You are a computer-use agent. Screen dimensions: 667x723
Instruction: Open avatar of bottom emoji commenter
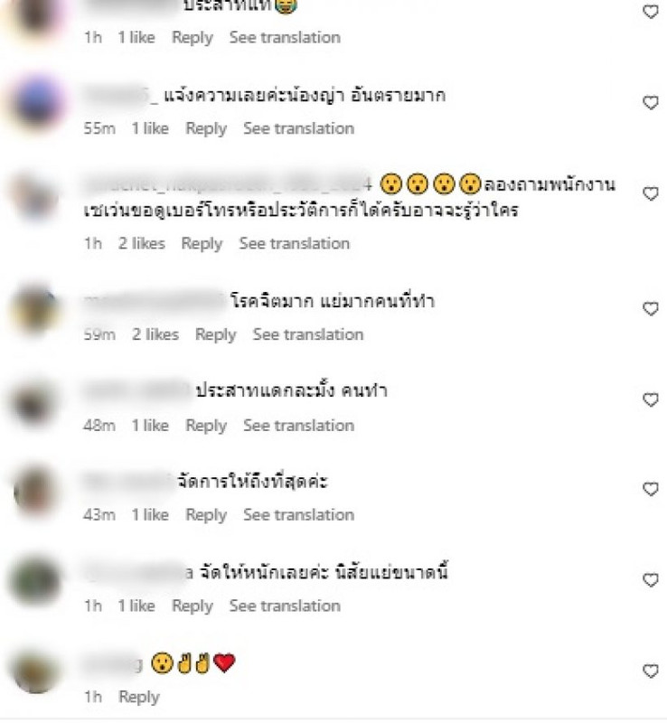[x=36, y=671]
